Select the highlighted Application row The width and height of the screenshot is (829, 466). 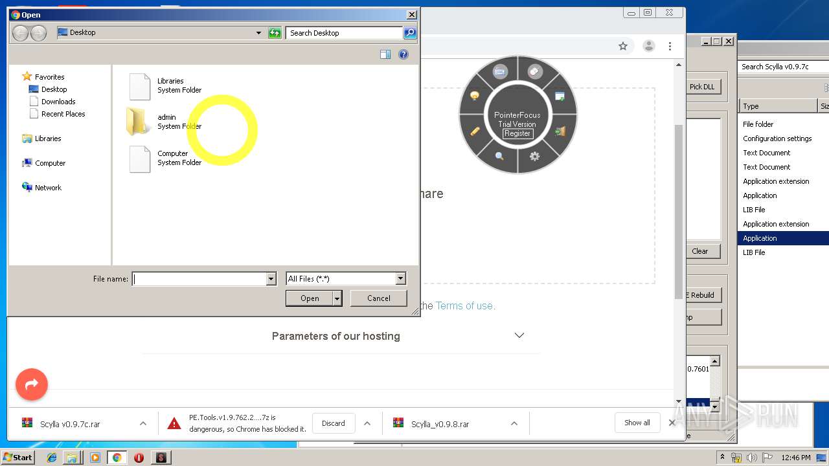[784, 238]
